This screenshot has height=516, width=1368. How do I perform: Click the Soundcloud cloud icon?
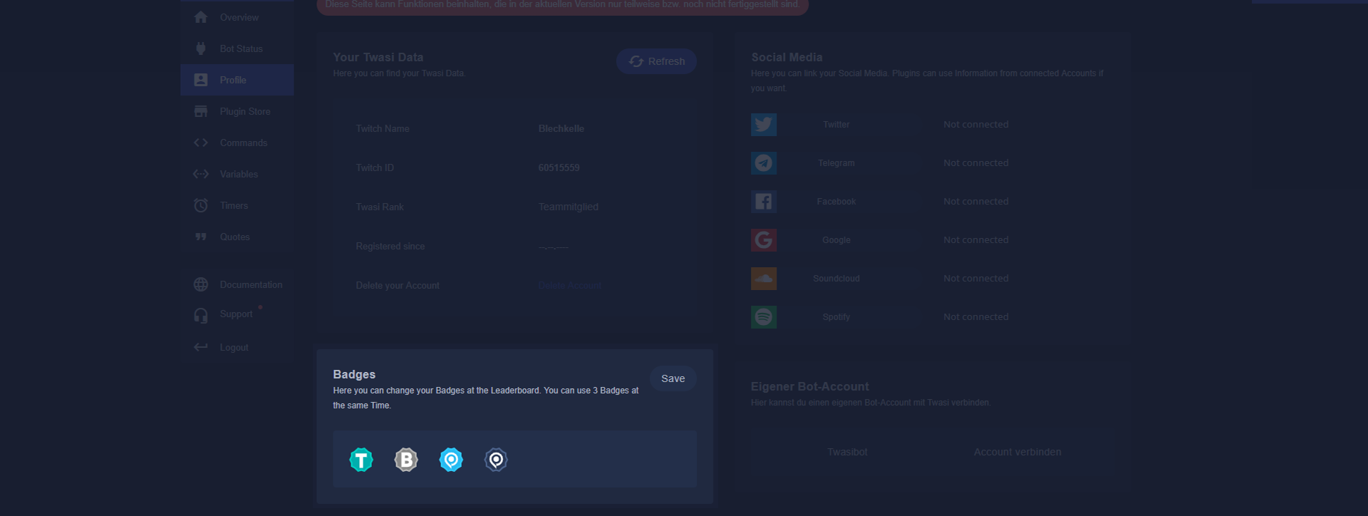[x=764, y=279]
